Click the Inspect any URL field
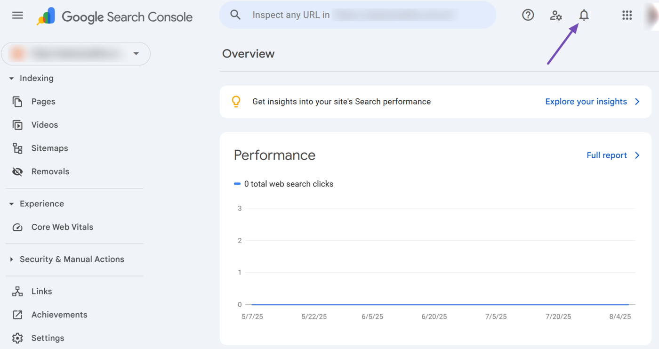Screen dimensions: 659x349 (x=358, y=15)
